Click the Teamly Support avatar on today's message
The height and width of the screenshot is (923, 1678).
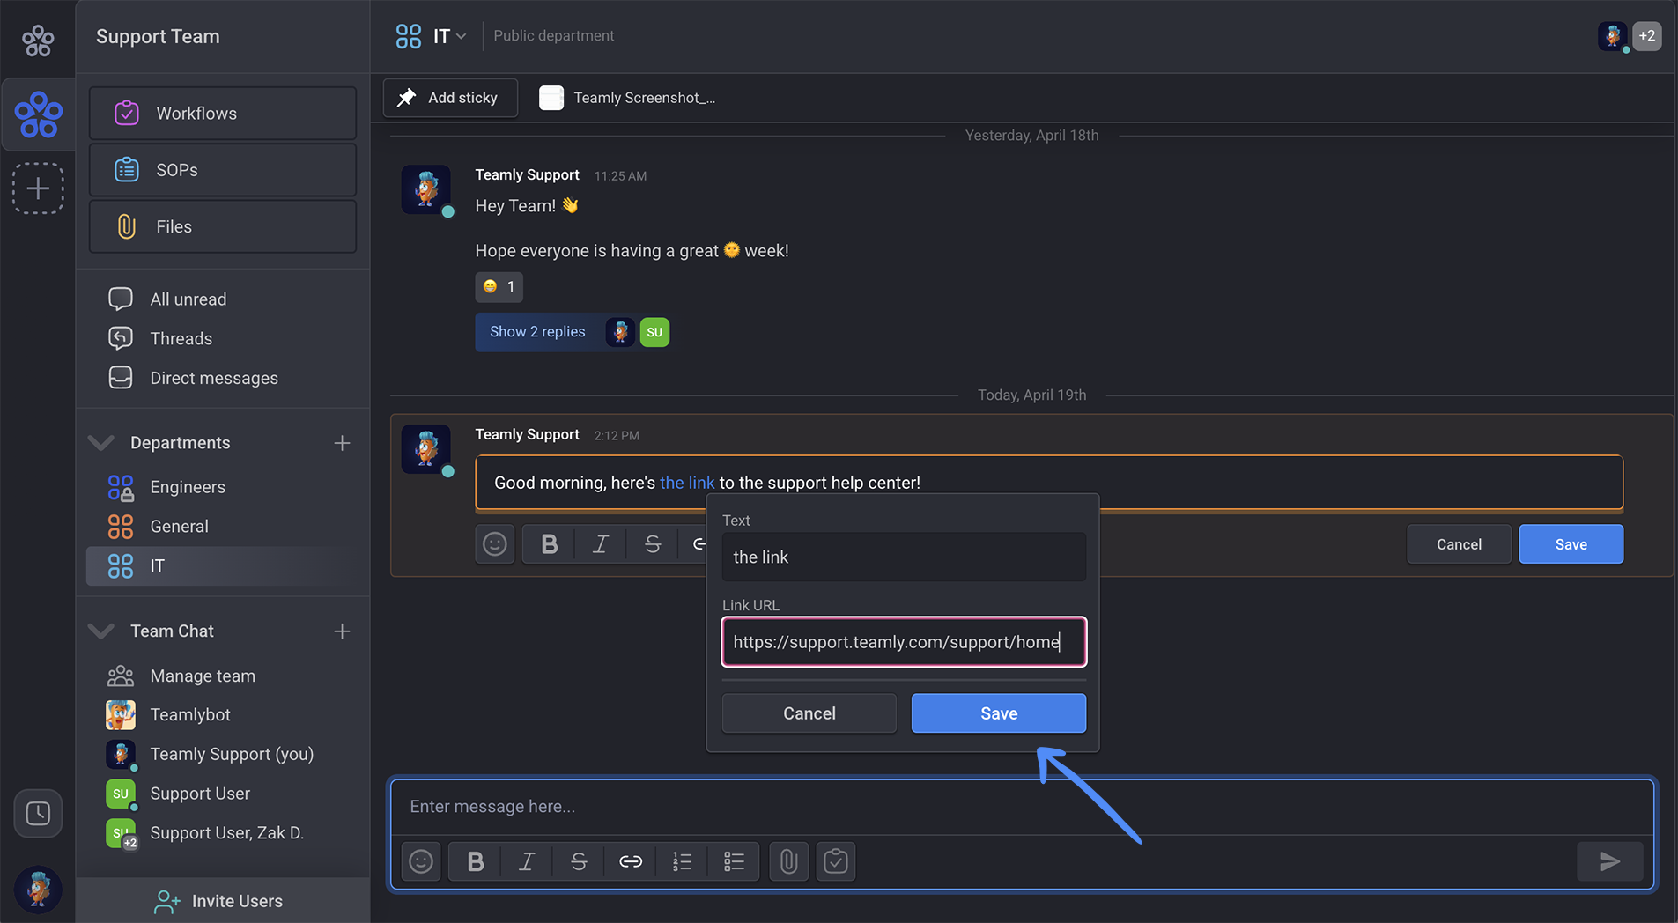click(x=426, y=449)
